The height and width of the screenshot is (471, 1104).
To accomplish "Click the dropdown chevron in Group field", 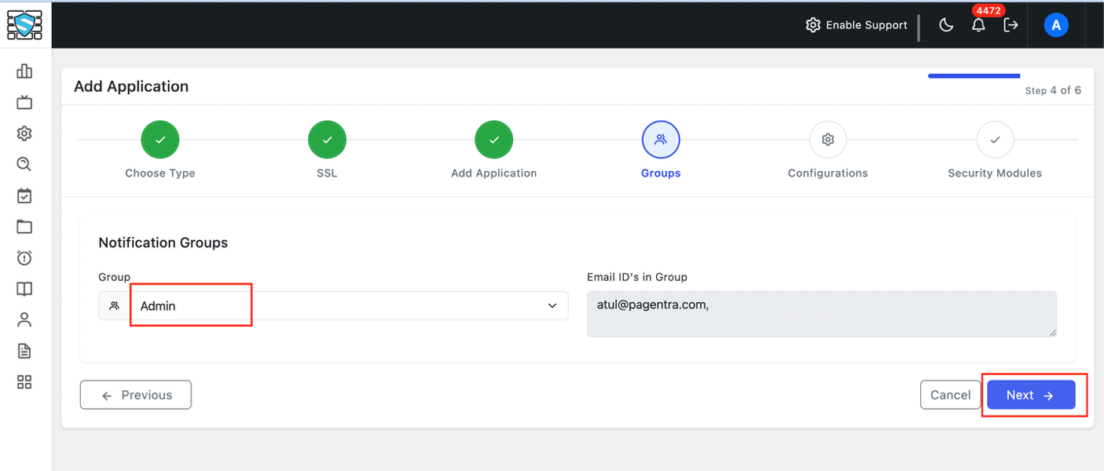I will point(552,306).
